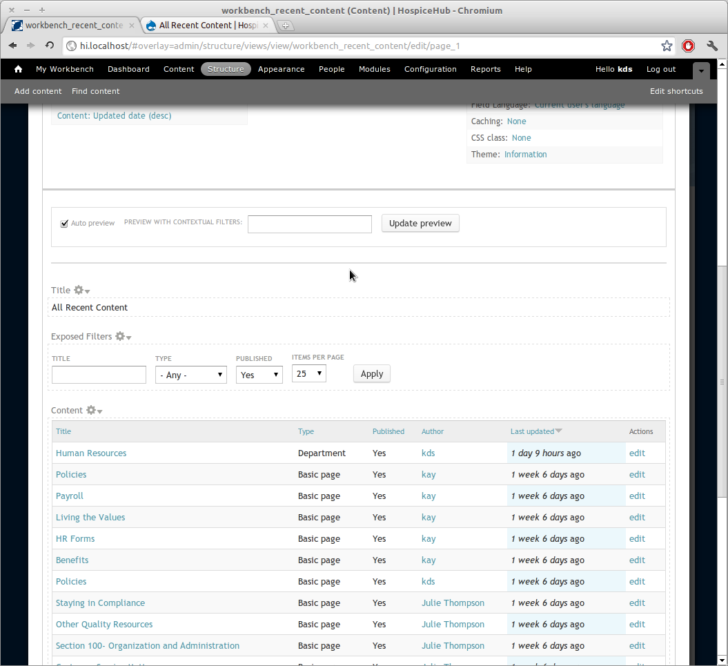This screenshot has width=728, height=666.
Task: Open Section 100- Organization and Administration link
Action: pyautogui.click(x=148, y=645)
